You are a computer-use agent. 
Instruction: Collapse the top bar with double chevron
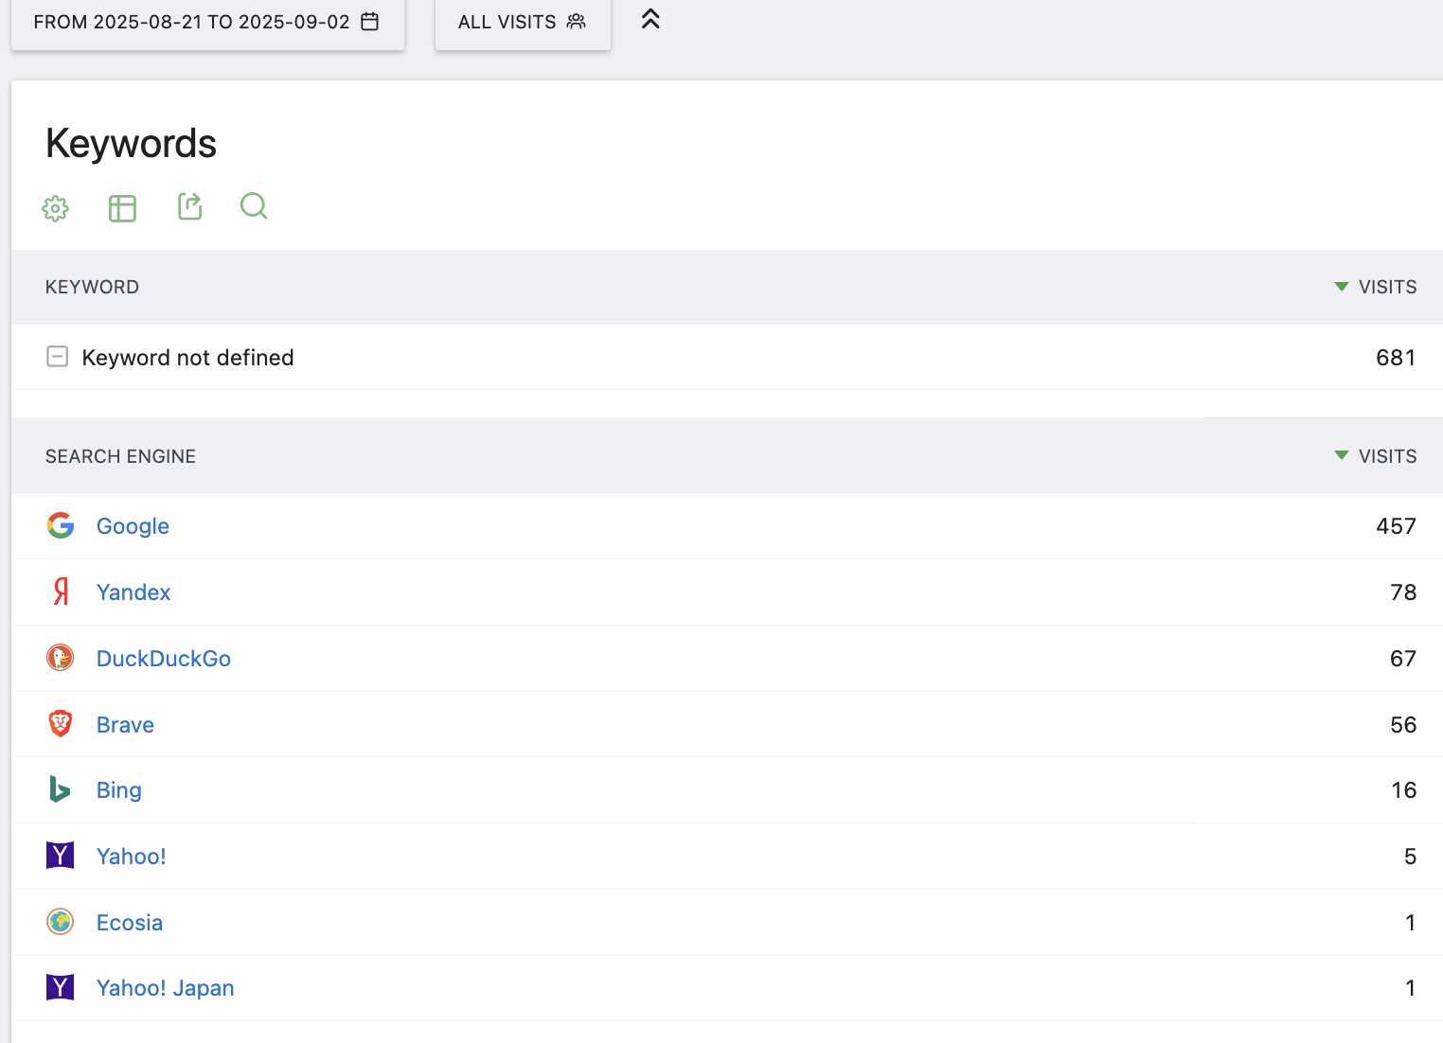[650, 19]
